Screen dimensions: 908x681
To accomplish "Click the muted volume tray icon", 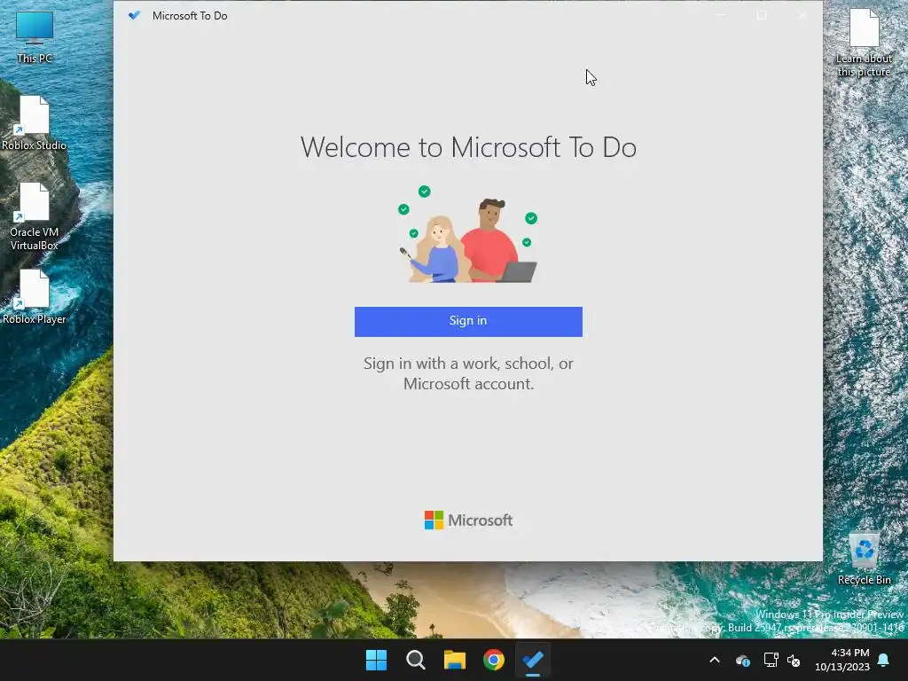I will [x=794, y=660].
